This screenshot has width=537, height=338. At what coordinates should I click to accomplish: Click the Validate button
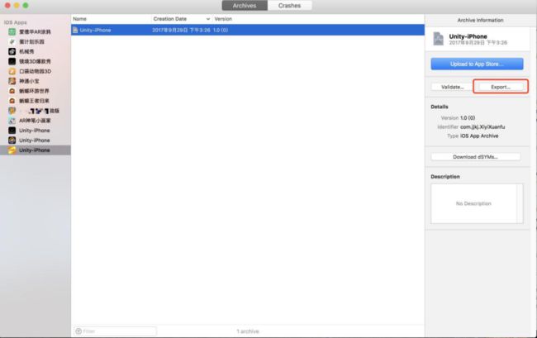point(452,87)
